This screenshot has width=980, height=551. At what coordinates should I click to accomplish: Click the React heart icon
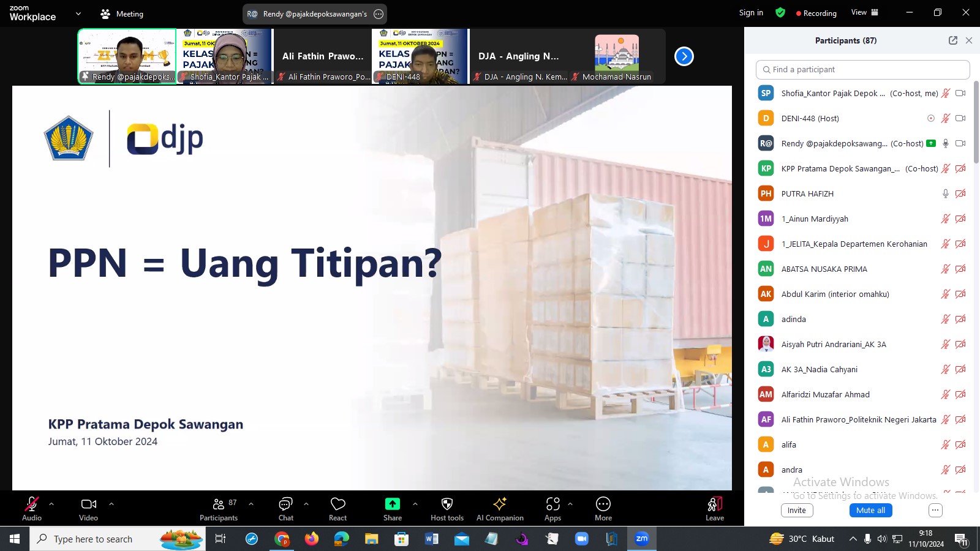(337, 504)
